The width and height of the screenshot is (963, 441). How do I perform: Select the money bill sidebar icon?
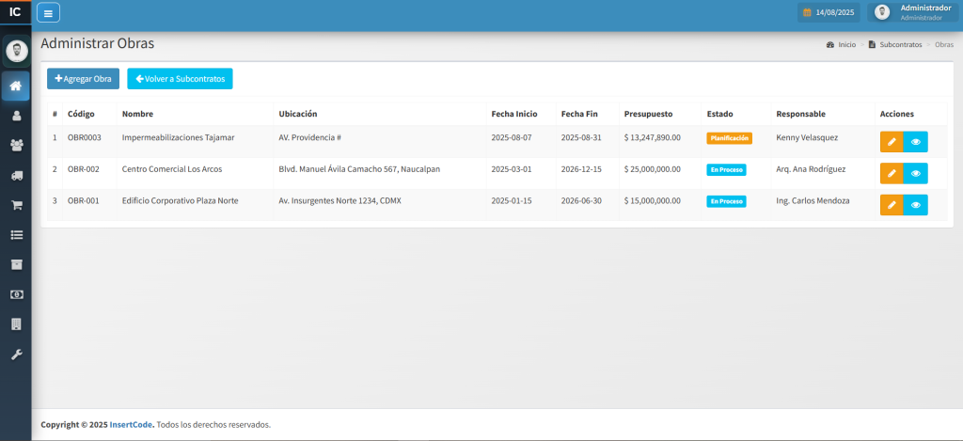[16, 294]
